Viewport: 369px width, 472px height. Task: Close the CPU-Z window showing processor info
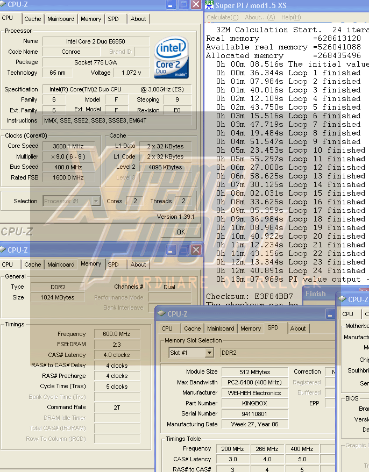pos(196,5)
